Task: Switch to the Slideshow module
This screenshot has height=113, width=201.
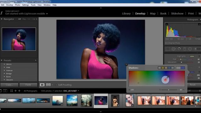Action: coord(177,13)
